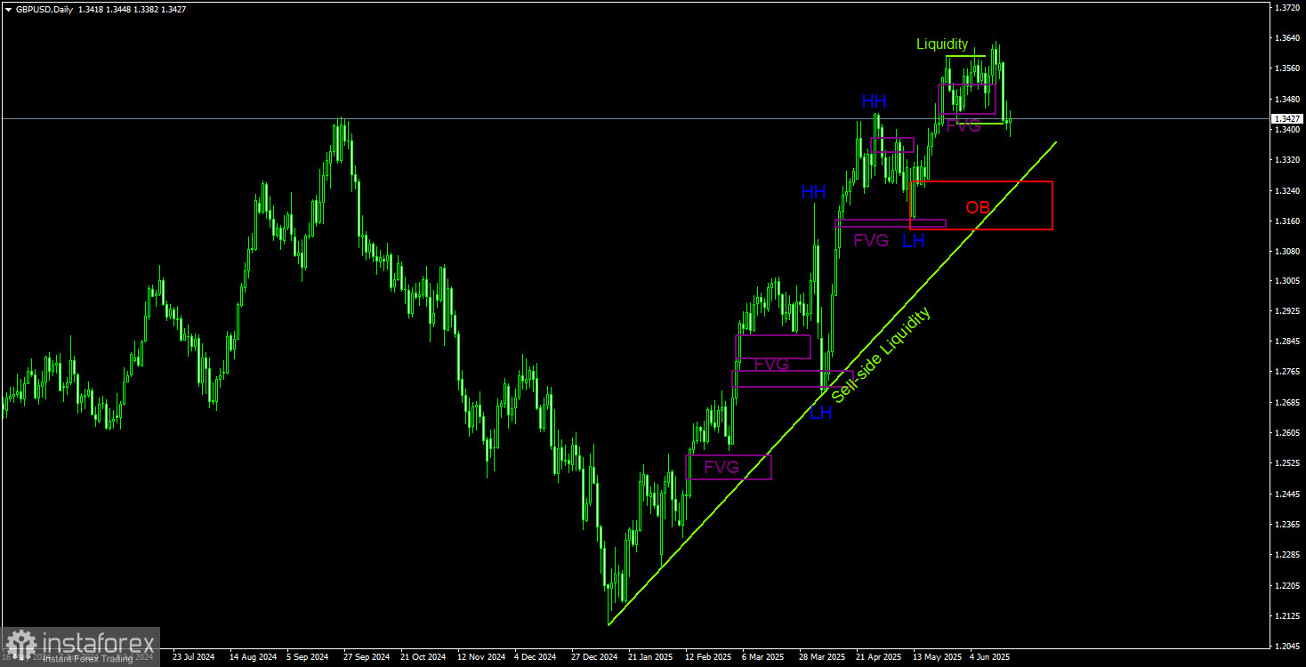Image resolution: width=1306 pixels, height=667 pixels.
Task: Click the 5 Sep 2024 date label
Action: click(x=308, y=657)
